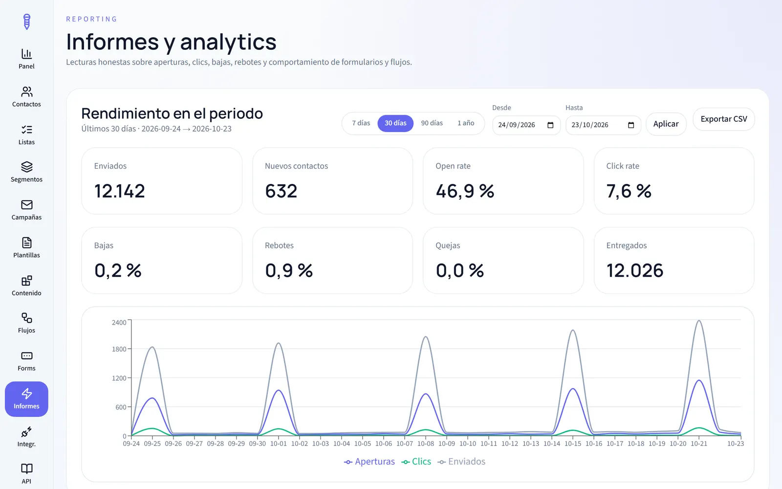
Task: Focus the Desde date input 24/09/2026
Action: tap(526, 125)
